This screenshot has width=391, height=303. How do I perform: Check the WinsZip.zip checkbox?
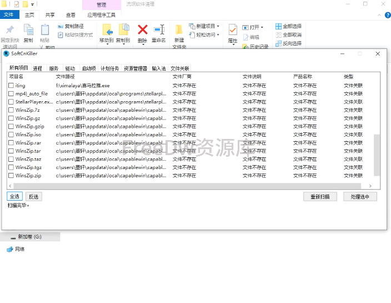11,176
